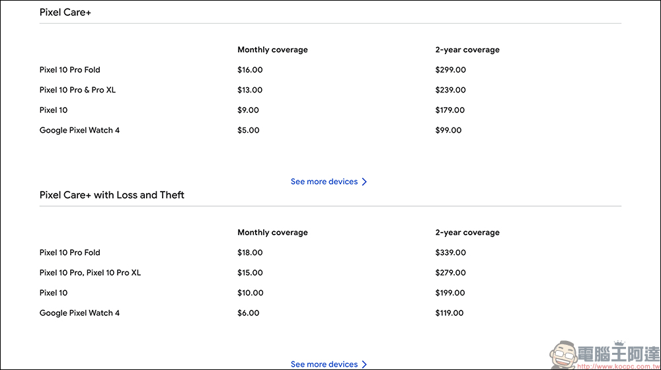This screenshot has height=370, width=661.
Task: Select the $18.00 monthly price cell
Action: [250, 252]
